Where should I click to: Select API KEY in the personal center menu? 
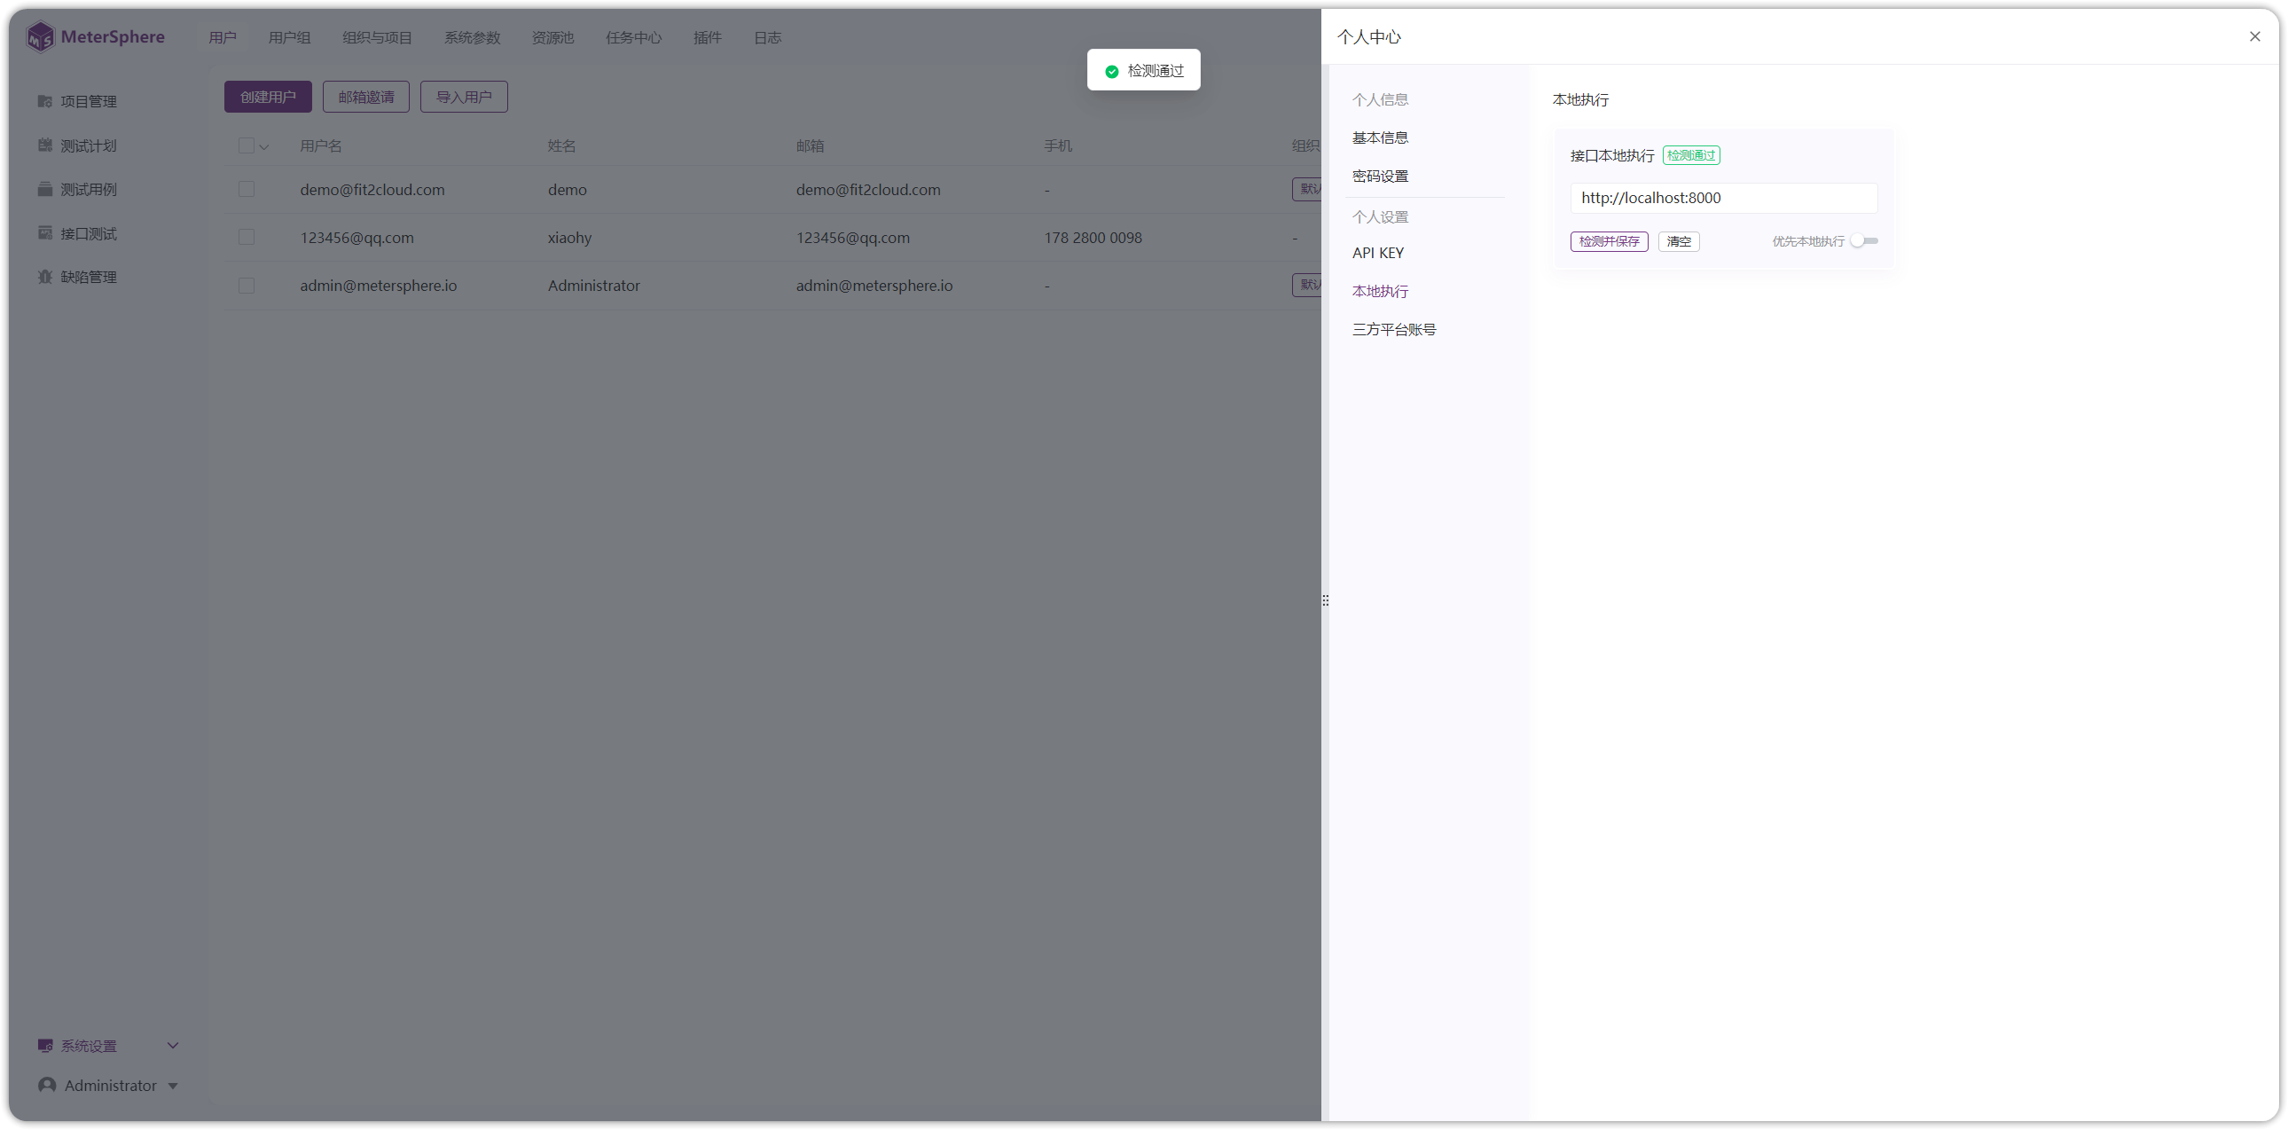point(1377,253)
